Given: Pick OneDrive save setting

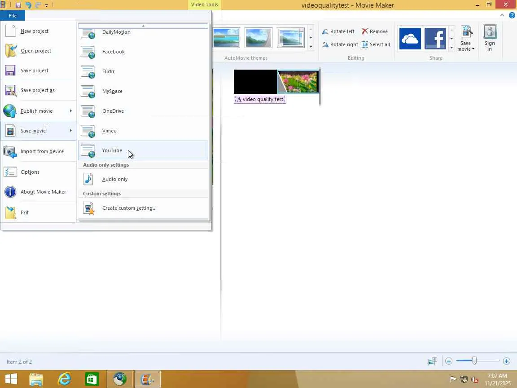Looking at the screenshot, I should pyautogui.click(x=143, y=111).
